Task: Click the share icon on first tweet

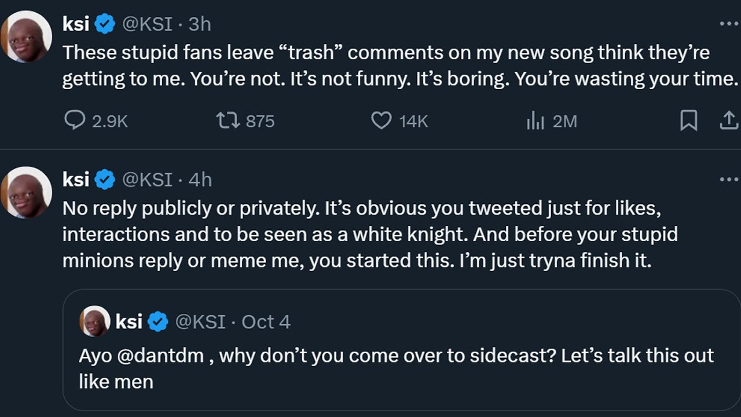Action: tap(728, 120)
